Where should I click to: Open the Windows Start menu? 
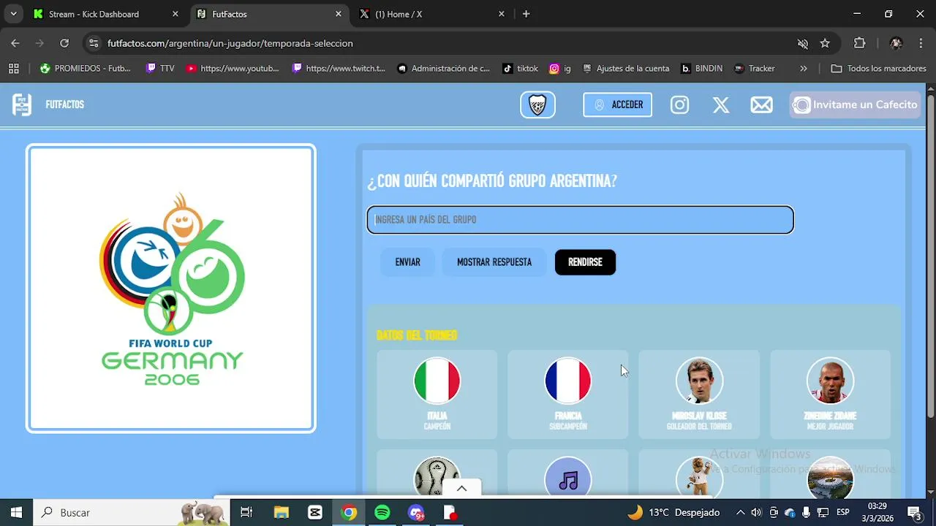[16, 512]
